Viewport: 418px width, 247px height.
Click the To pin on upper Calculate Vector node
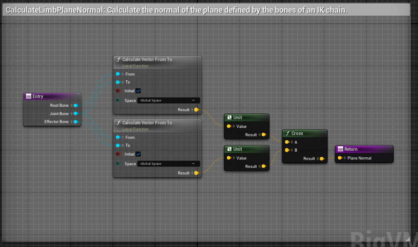tap(118, 82)
